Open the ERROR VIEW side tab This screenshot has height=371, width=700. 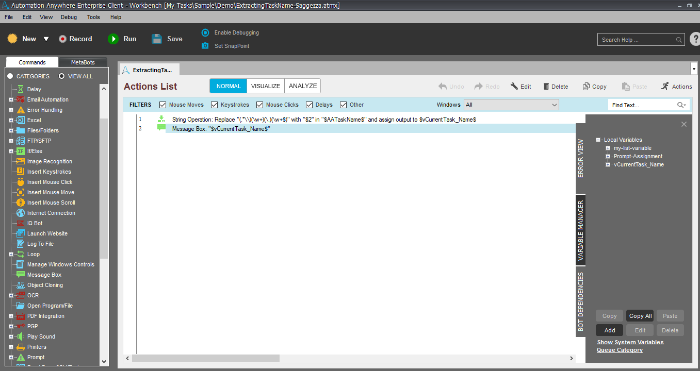[581, 159]
